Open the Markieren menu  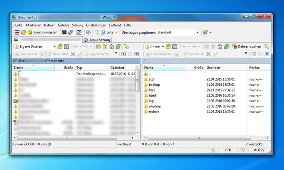point(34,25)
